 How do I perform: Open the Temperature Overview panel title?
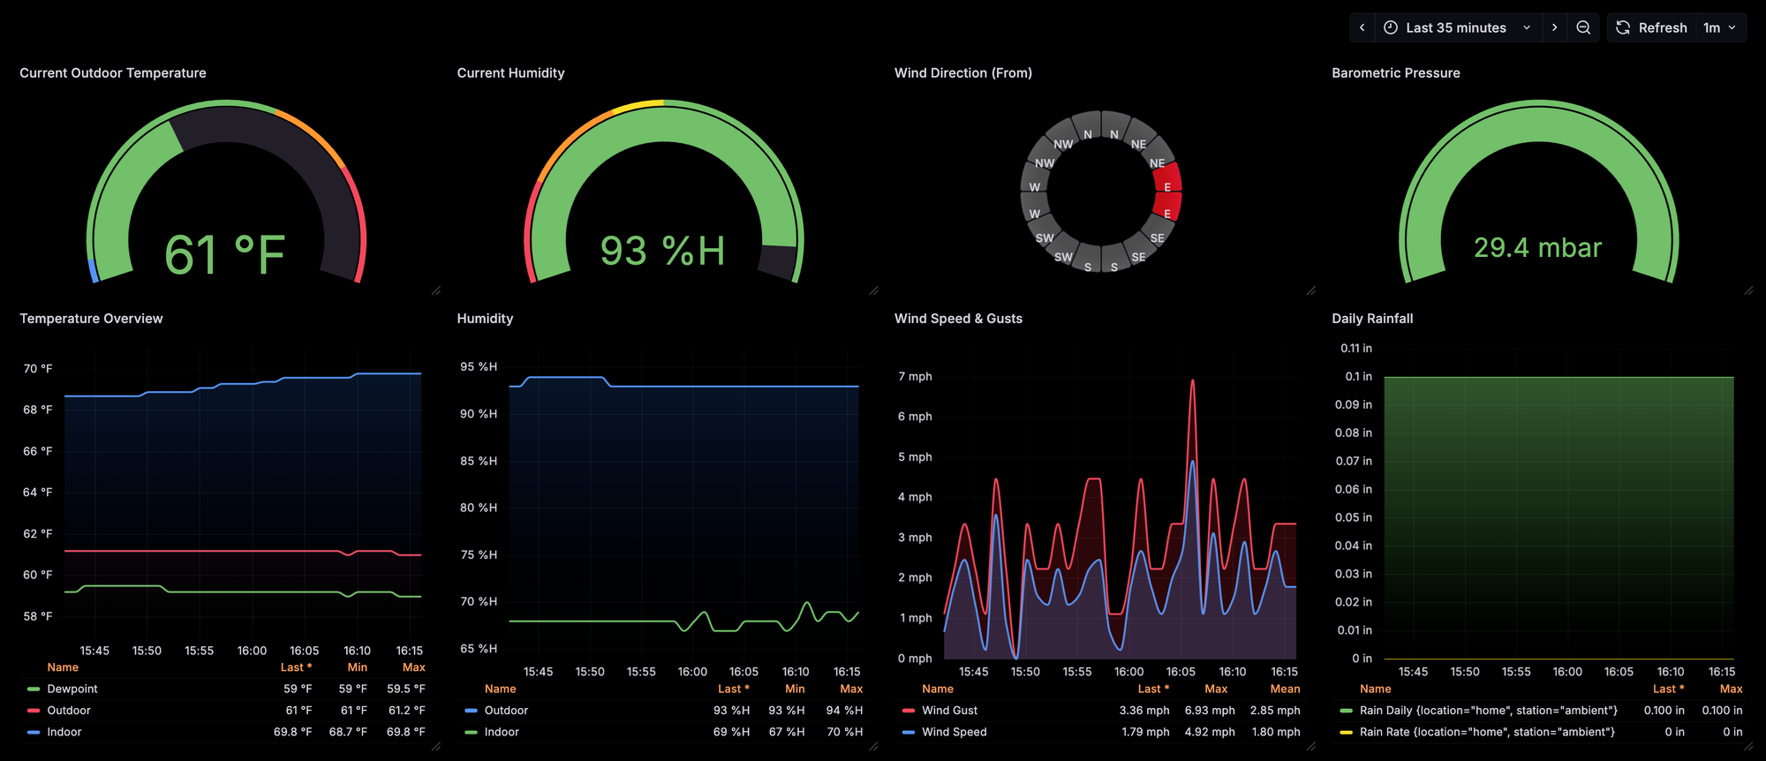(91, 319)
